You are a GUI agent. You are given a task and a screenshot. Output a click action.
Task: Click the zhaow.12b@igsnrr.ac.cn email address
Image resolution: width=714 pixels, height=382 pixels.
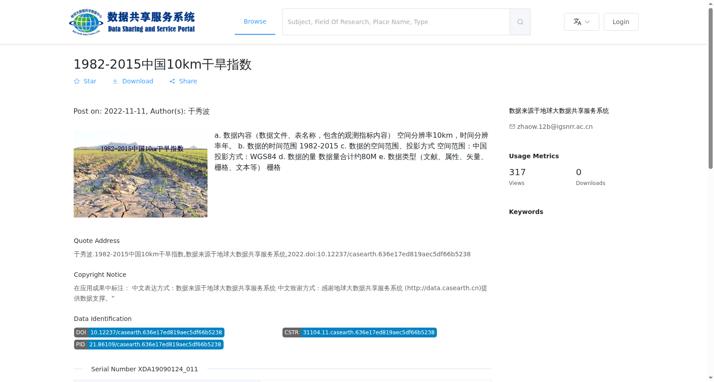[x=555, y=127]
